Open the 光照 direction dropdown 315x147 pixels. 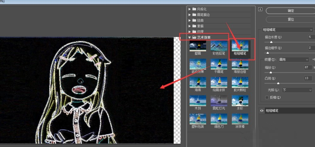297,90
